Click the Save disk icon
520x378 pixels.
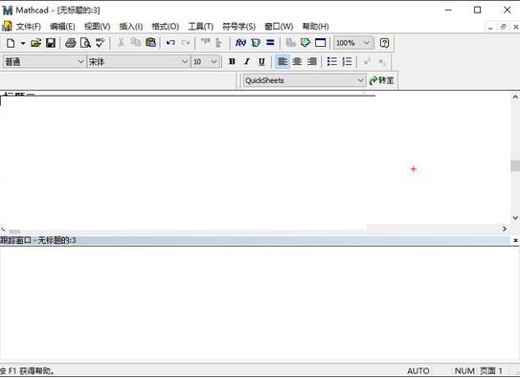coord(51,43)
